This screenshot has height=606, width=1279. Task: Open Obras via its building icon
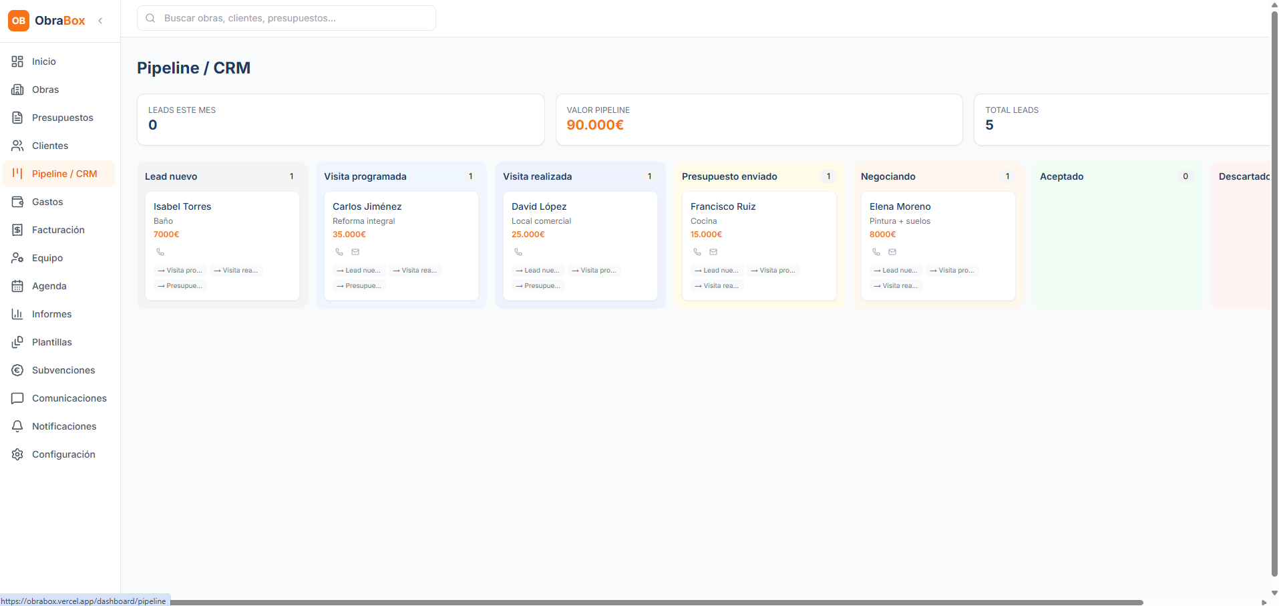click(x=17, y=90)
